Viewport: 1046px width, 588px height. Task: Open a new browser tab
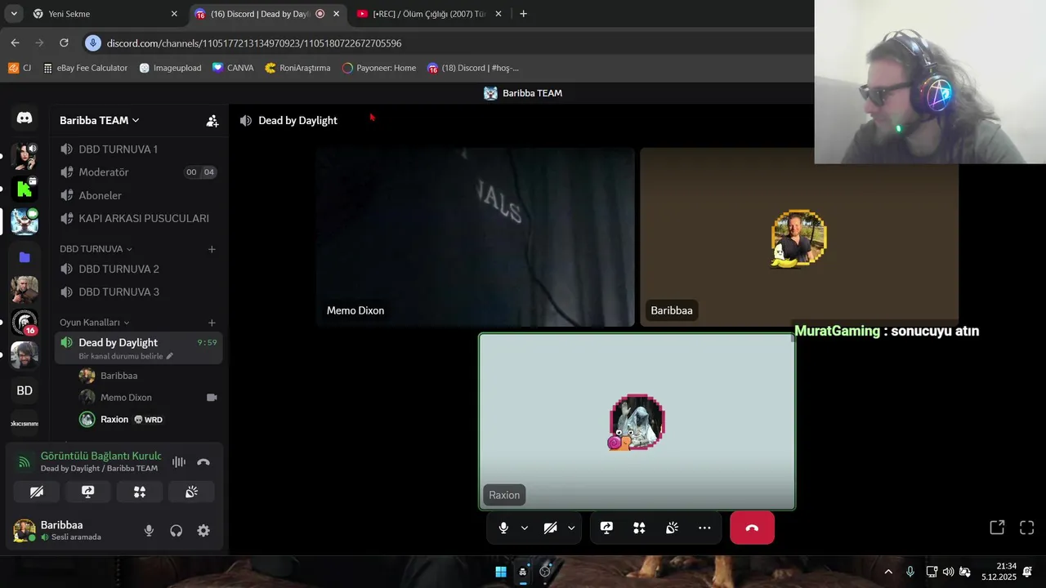[x=523, y=14]
